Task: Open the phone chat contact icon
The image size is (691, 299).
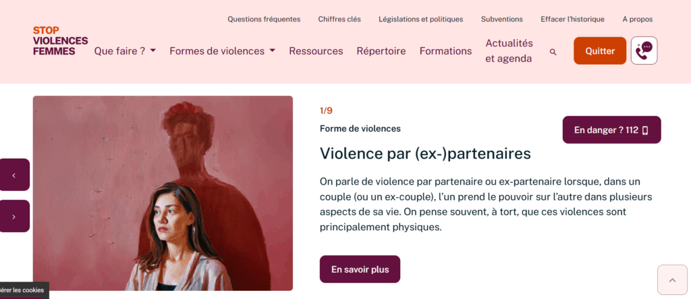Action: [x=644, y=51]
